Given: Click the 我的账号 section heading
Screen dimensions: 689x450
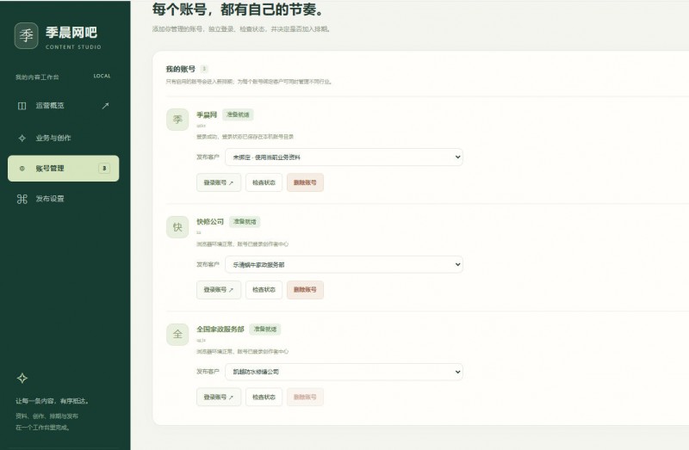Looking at the screenshot, I should 181,69.
